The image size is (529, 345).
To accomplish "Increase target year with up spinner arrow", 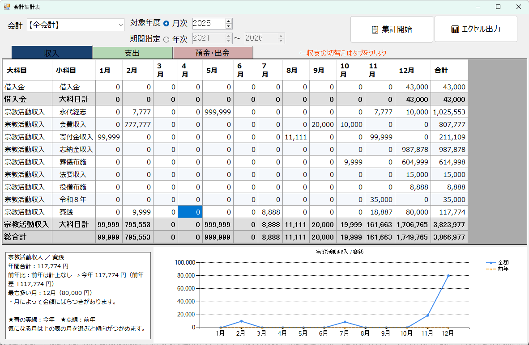I will [x=229, y=21].
